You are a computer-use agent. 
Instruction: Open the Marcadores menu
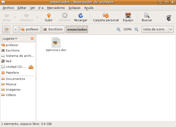click(x=56, y=8)
